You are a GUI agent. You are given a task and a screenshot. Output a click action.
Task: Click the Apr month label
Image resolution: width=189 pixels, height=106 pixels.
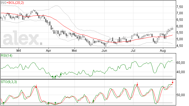tap(48, 50)
